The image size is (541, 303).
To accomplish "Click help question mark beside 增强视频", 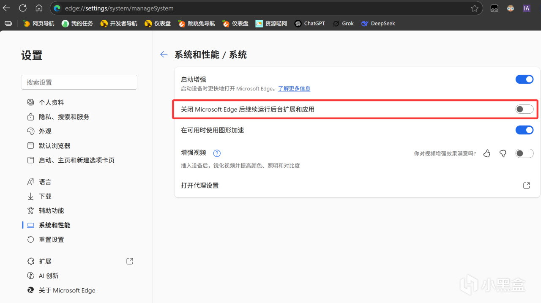I will pos(217,153).
